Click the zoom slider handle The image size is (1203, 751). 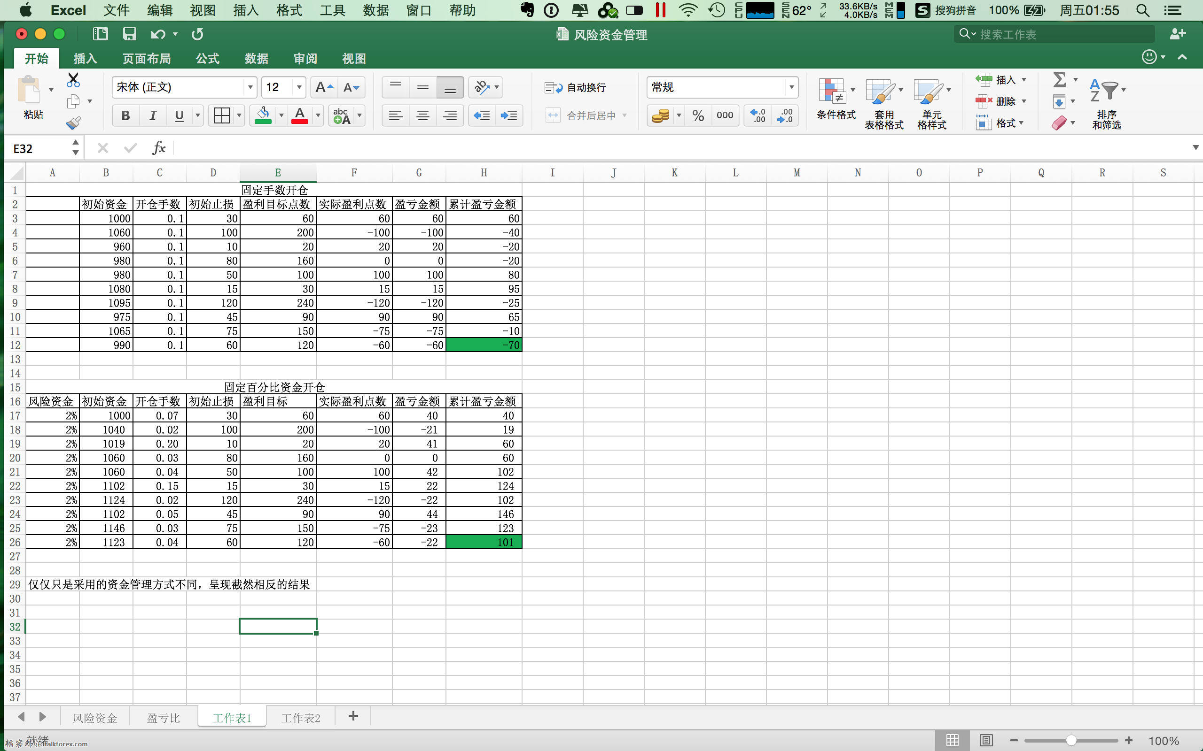coord(1071,741)
